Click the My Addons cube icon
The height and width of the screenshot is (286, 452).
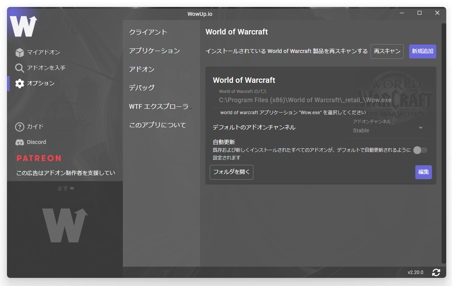coord(20,53)
